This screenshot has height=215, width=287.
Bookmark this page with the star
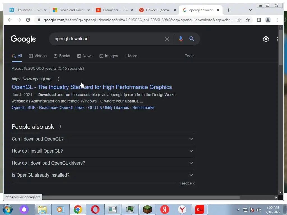pyautogui.click(x=248, y=20)
